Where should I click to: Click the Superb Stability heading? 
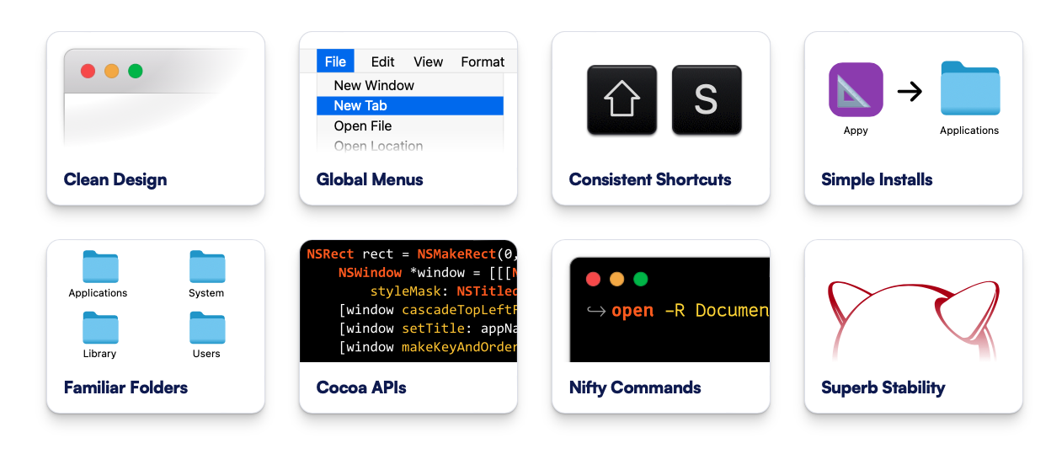(x=883, y=387)
